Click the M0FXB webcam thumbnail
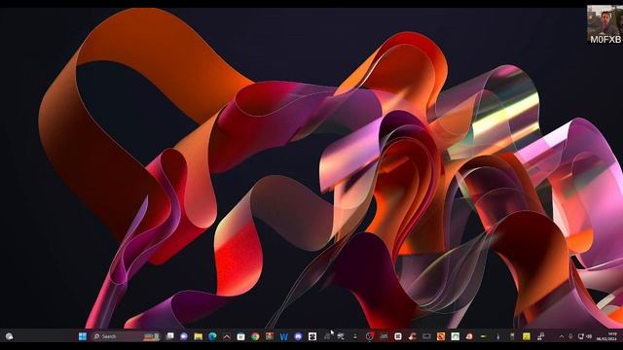The height and width of the screenshot is (350, 623). click(x=605, y=24)
